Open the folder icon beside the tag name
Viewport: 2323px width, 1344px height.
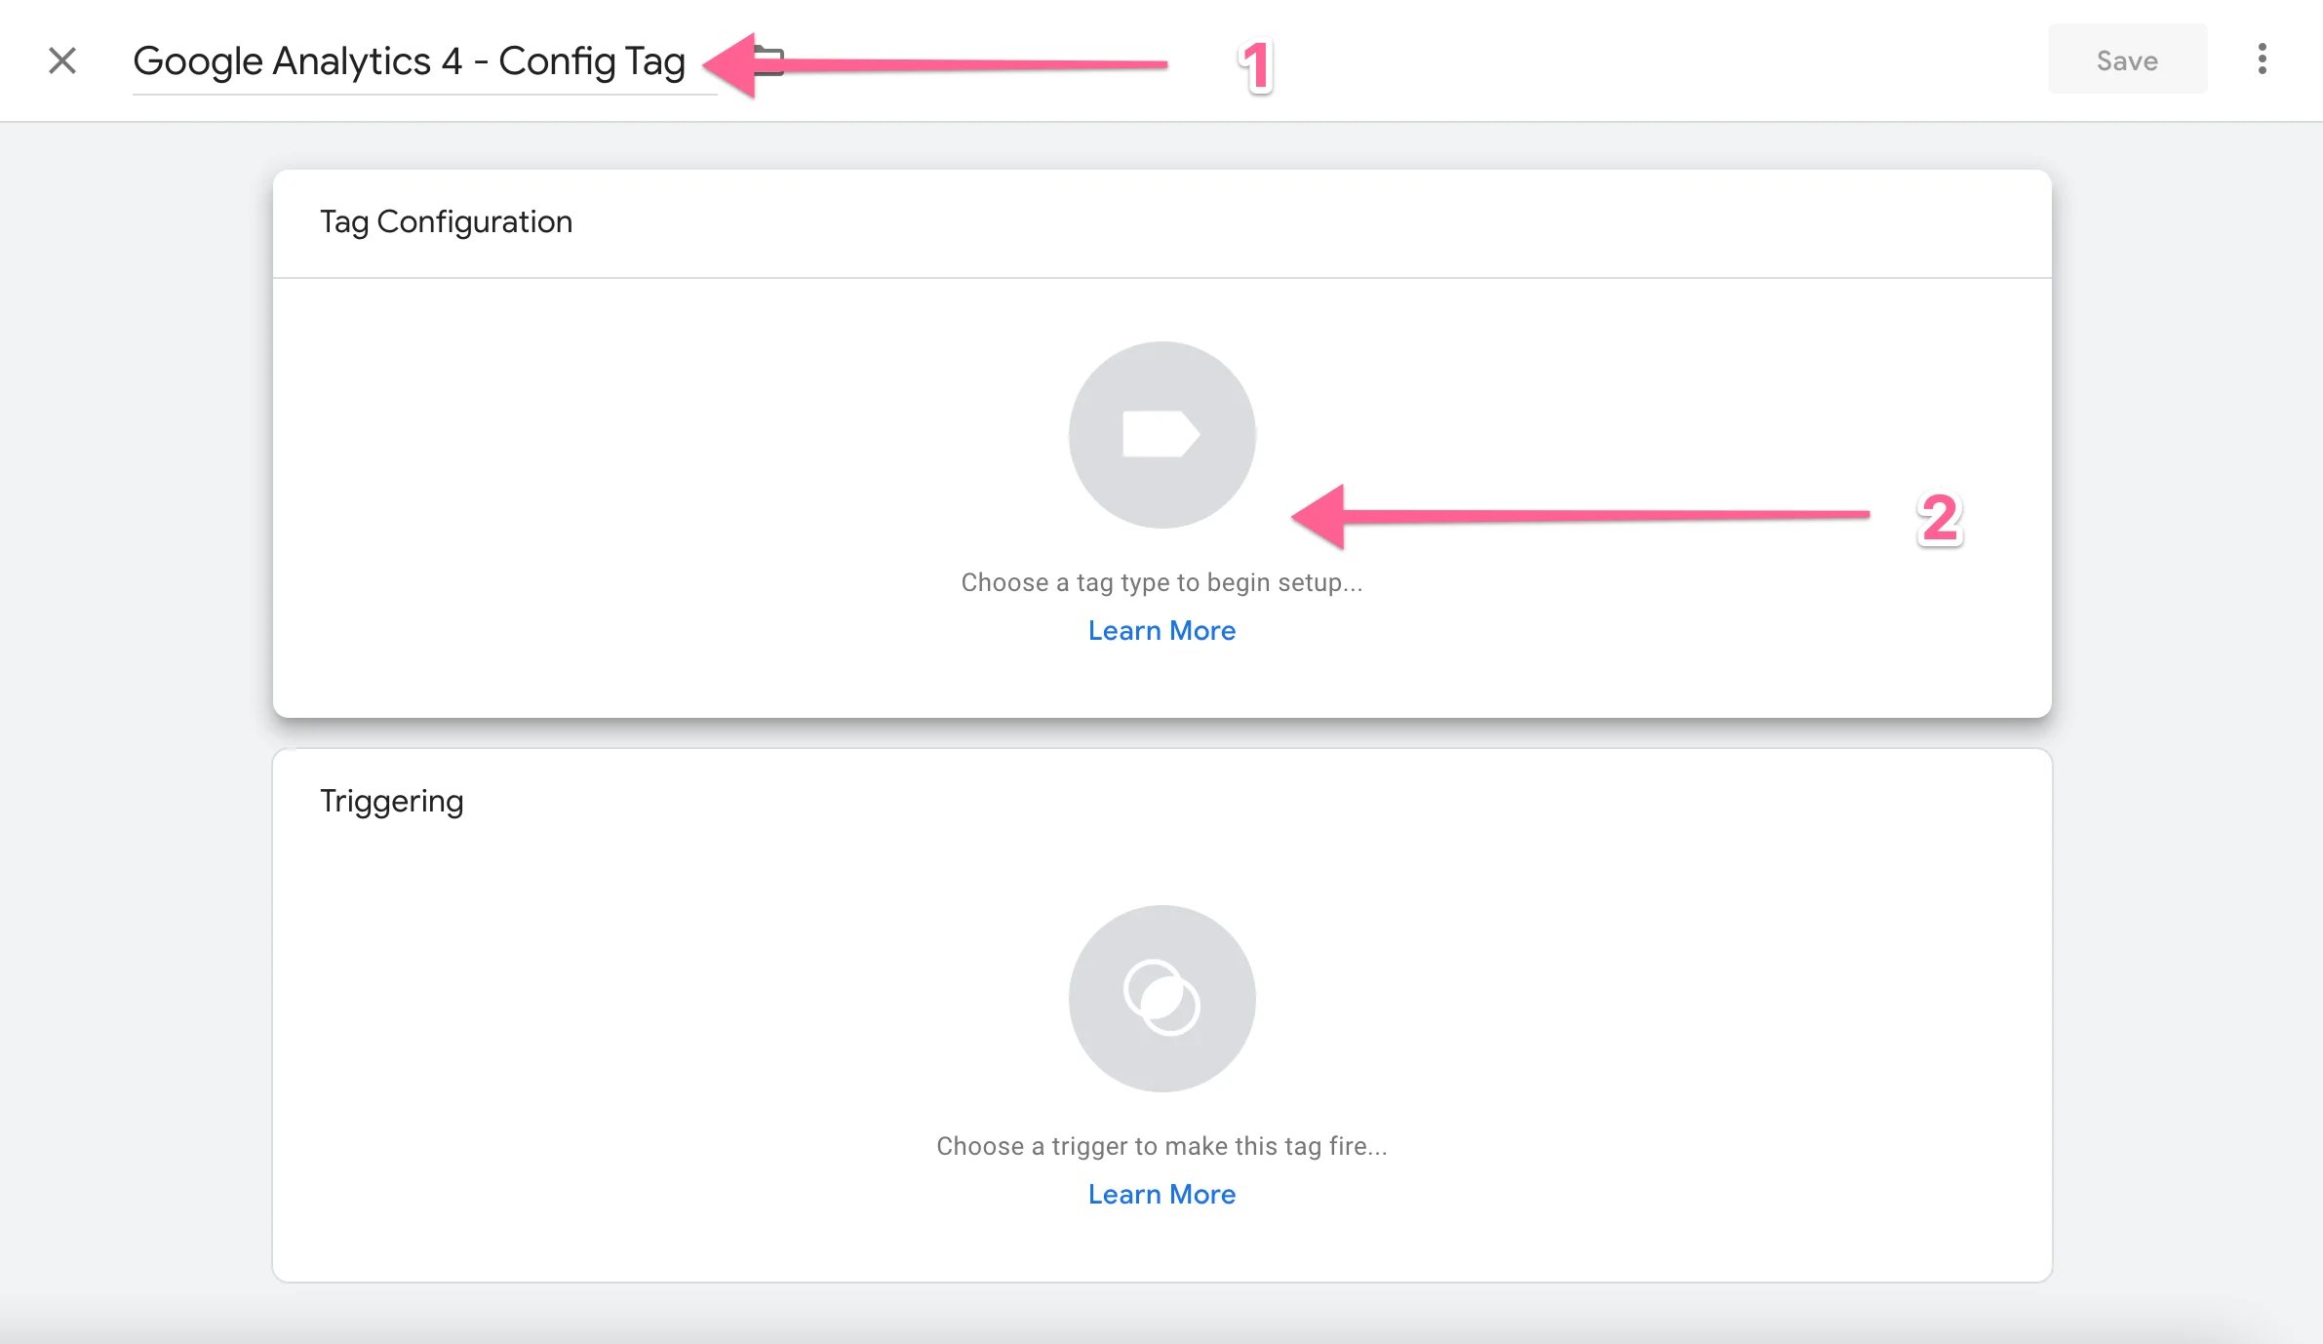pos(769,60)
